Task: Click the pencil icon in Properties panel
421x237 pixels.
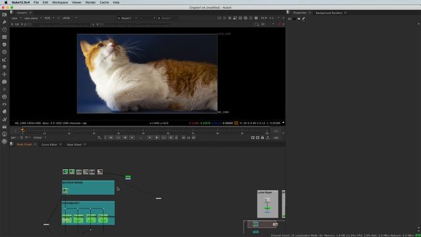Action: 304,19
